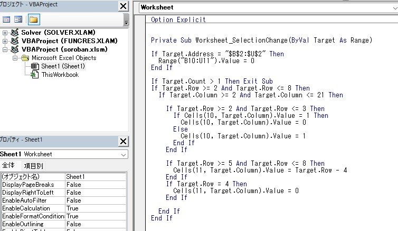
Task: Switch to the 項目別 properties tab
Action: click(34, 165)
